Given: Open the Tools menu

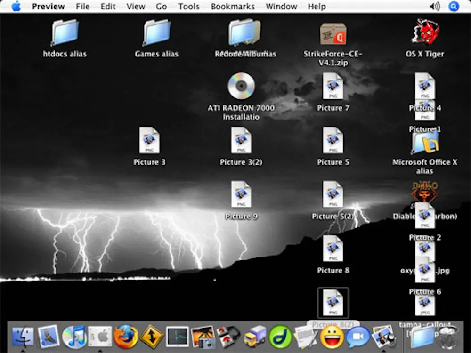Looking at the screenshot, I should [x=188, y=7].
